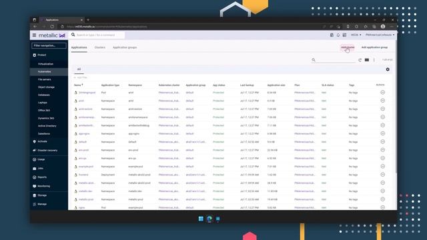427x240 pixels.
Task: Click the table search magnifier icon
Action: tap(314, 60)
